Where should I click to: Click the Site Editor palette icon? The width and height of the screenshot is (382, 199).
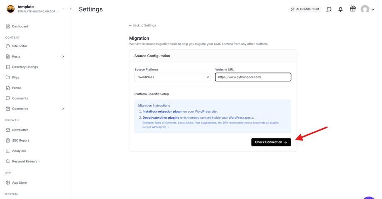(x=8, y=46)
